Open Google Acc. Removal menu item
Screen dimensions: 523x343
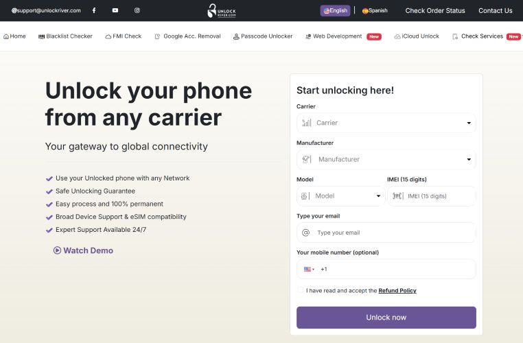pos(188,36)
